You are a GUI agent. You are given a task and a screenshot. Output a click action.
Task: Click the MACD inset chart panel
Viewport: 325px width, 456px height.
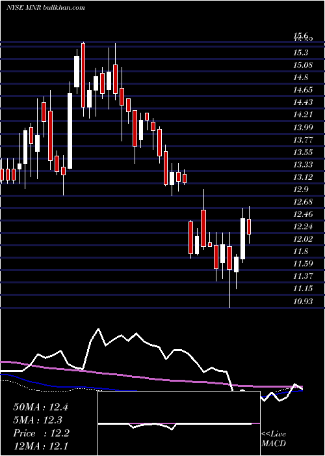pyautogui.click(x=179, y=423)
